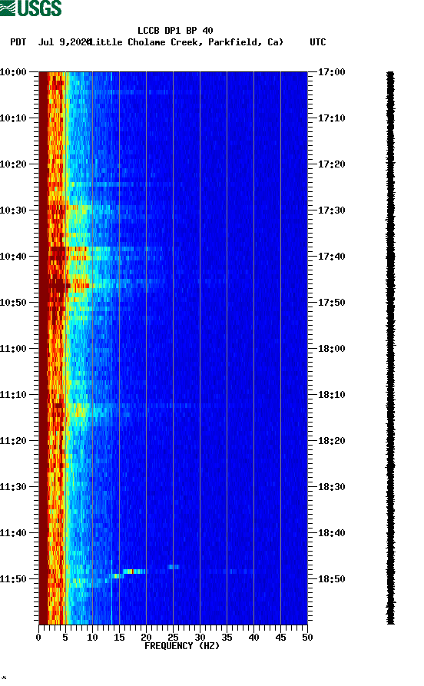The width and height of the screenshot is (424, 686).
Task: Click the 18:50 UTC time label
Action: (x=331, y=578)
